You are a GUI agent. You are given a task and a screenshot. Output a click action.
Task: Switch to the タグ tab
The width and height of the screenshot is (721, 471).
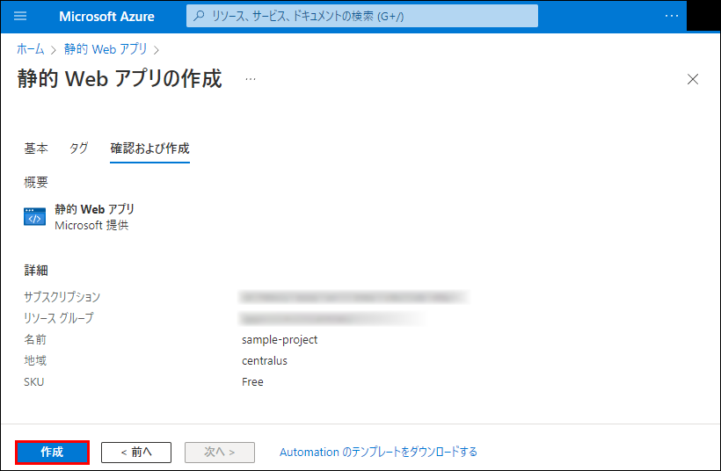tap(78, 148)
